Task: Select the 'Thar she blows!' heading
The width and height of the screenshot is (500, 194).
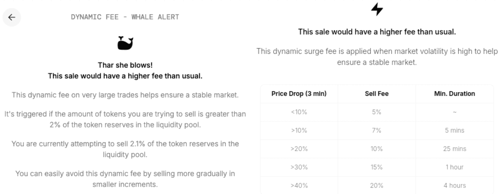Action: 125,65
